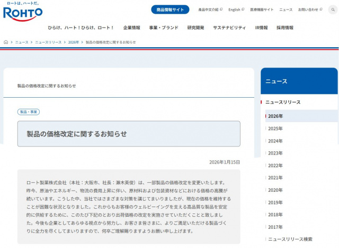Image resolution: width=339 pixels, height=248 pixels.
Task: Select 2021年 in the news sidebar
Action: coord(275,178)
